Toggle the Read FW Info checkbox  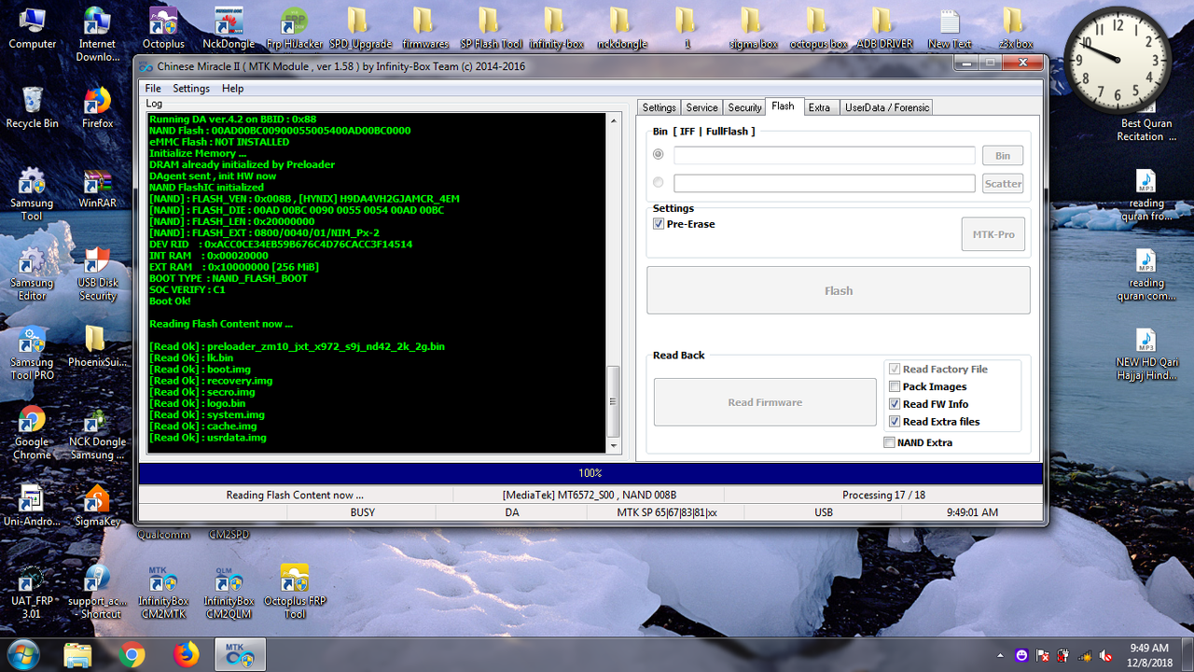click(x=895, y=404)
